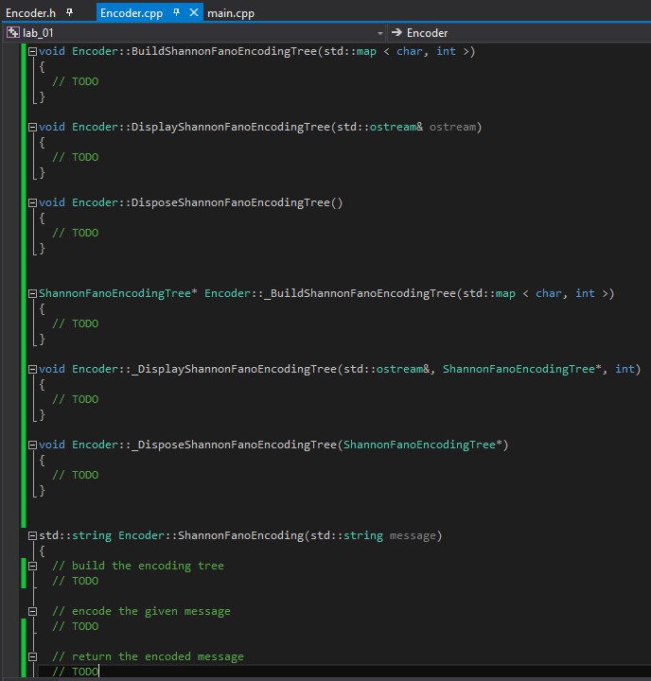Collapse the _DisposeShannonFanoEncodingTree function

(32, 445)
